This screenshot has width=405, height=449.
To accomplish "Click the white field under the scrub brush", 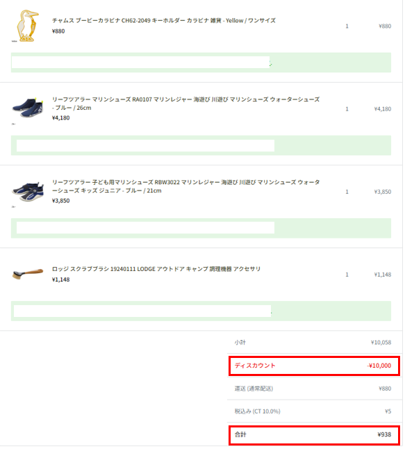I will click(x=142, y=311).
